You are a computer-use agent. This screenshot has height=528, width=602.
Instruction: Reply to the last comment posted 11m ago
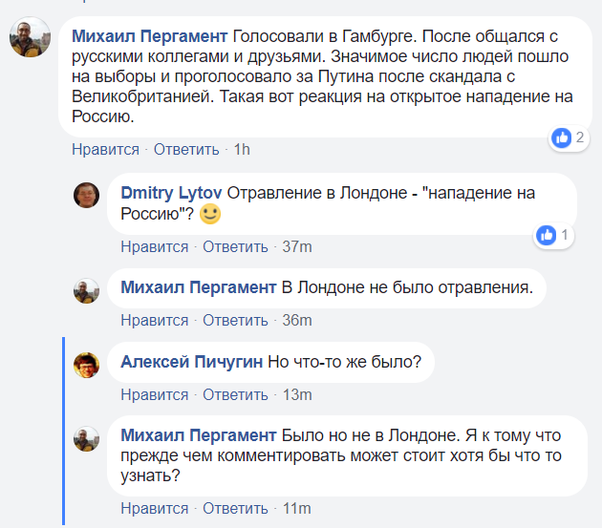[x=235, y=507]
